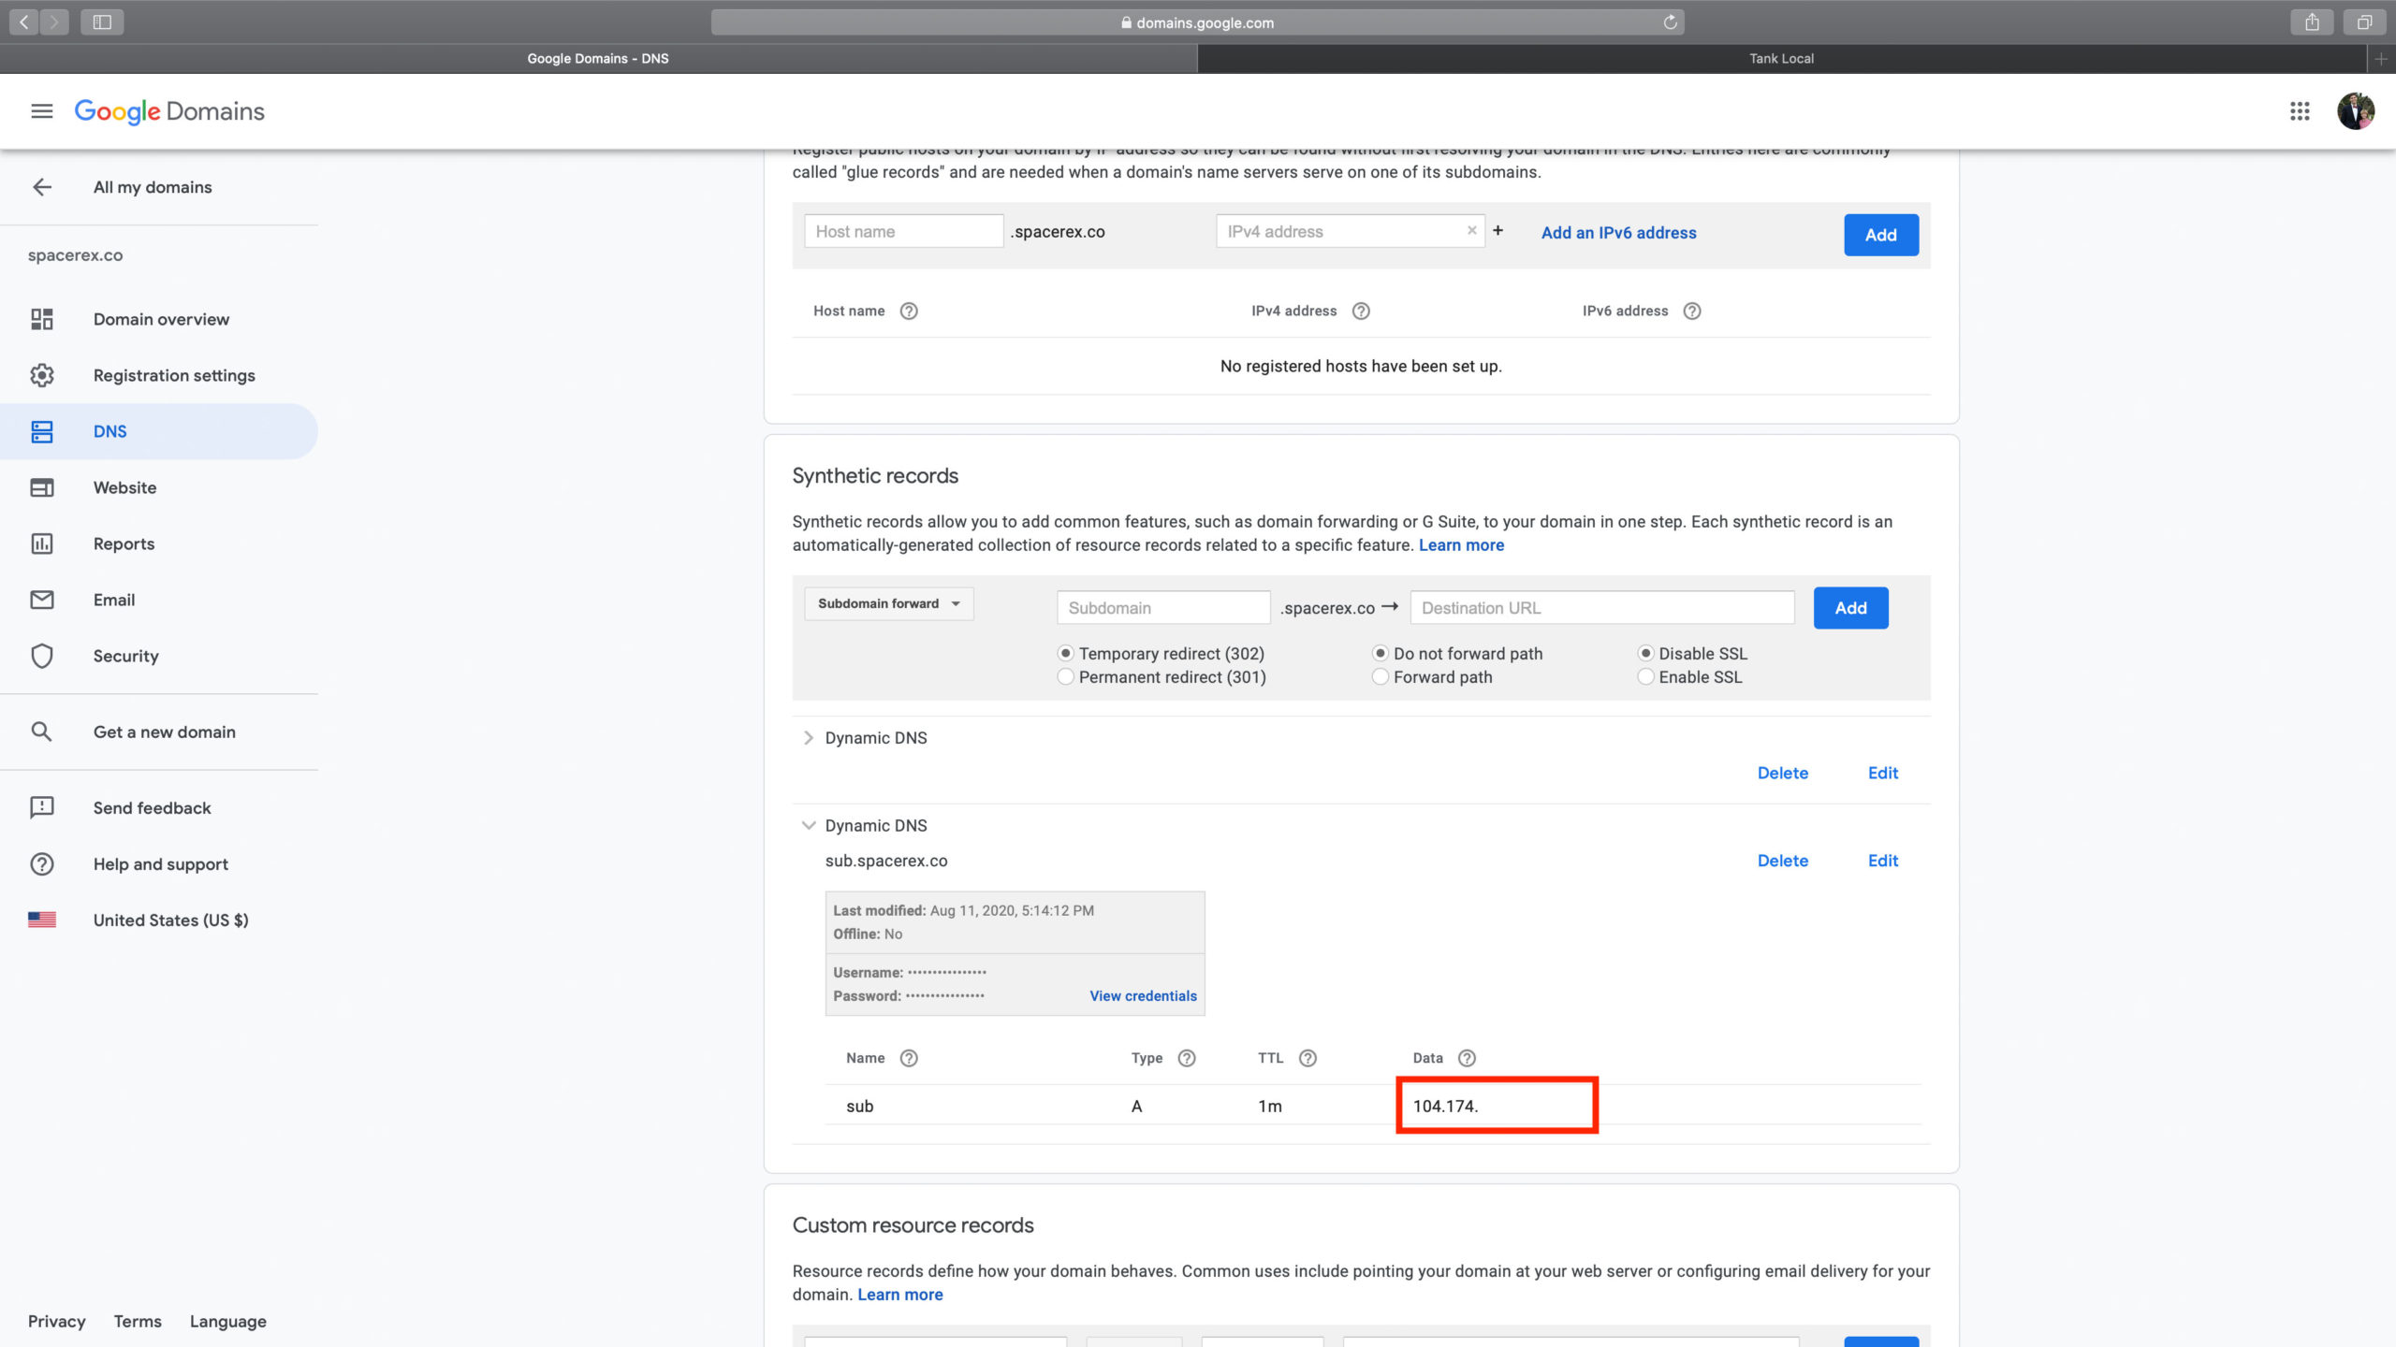Screen dimensions: 2396x1347
Task: Click View credentials link
Action: point(1143,996)
